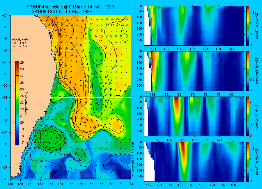Click the "-35" latitude tick on the map axis
Screen dimensions: 262x189
(5, 144)
